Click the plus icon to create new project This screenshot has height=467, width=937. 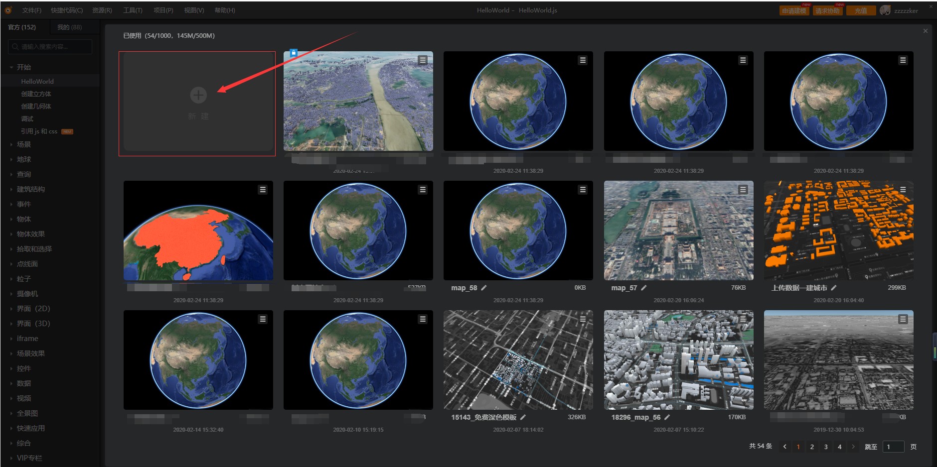point(198,95)
